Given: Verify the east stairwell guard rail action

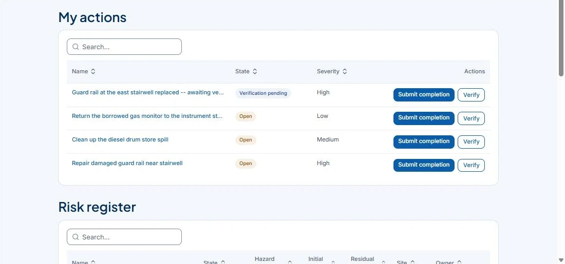Looking at the screenshot, I should (x=471, y=95).
